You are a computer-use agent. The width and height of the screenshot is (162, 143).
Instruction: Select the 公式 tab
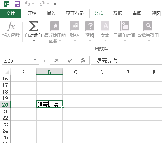(x=98, y=13)
